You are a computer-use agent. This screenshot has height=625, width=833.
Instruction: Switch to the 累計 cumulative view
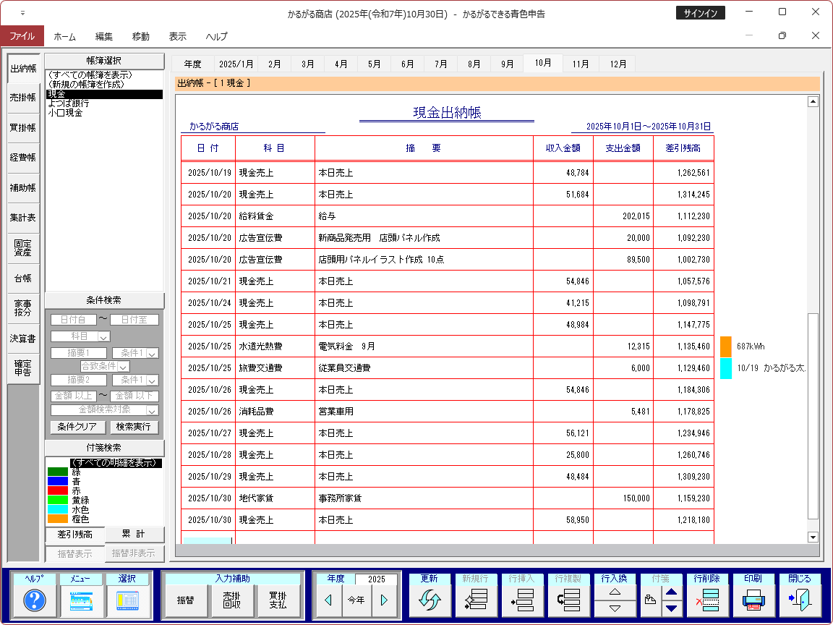(x=134, y=535)
